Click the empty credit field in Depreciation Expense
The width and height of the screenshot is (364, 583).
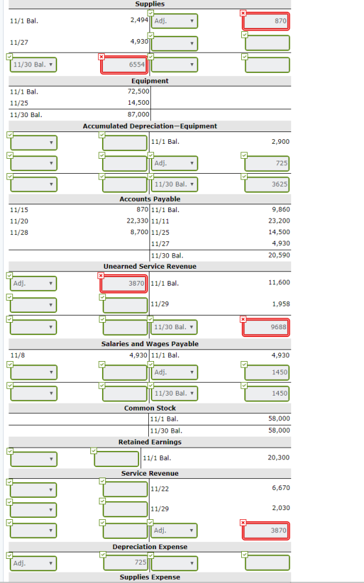(267, 563)
